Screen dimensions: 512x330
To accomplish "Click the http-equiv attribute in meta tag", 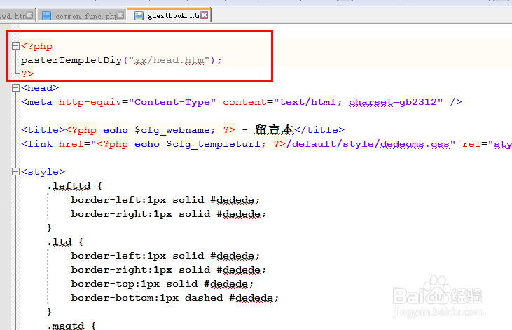I will 90,102.
